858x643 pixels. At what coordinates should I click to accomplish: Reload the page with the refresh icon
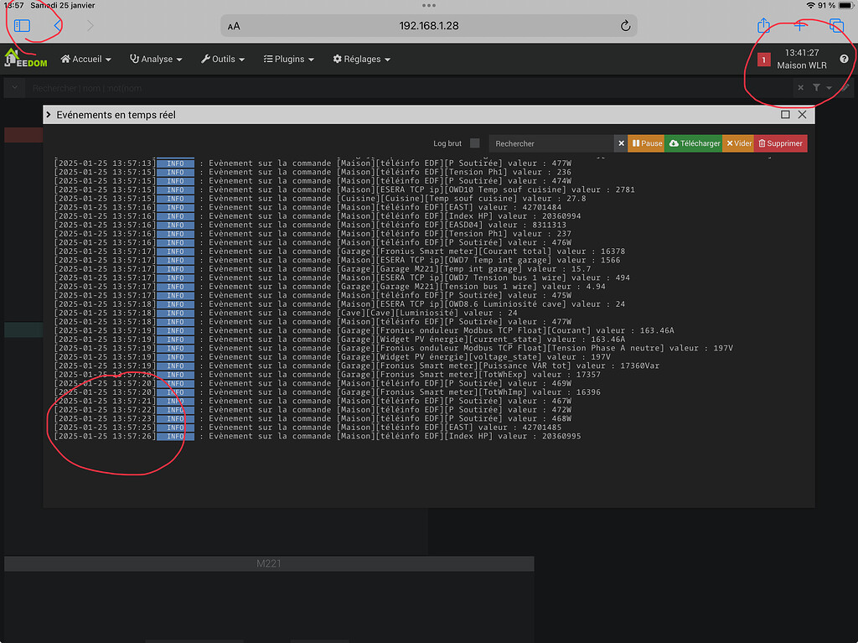[625, 26]
